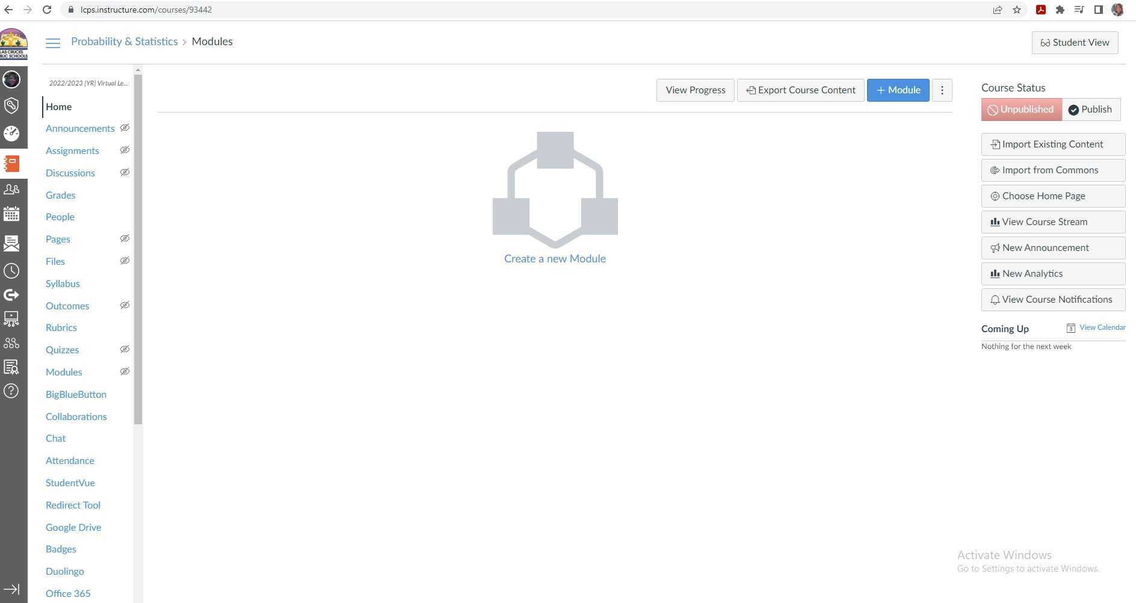
Task: Click Export Course Content
Action: (801, 90)
